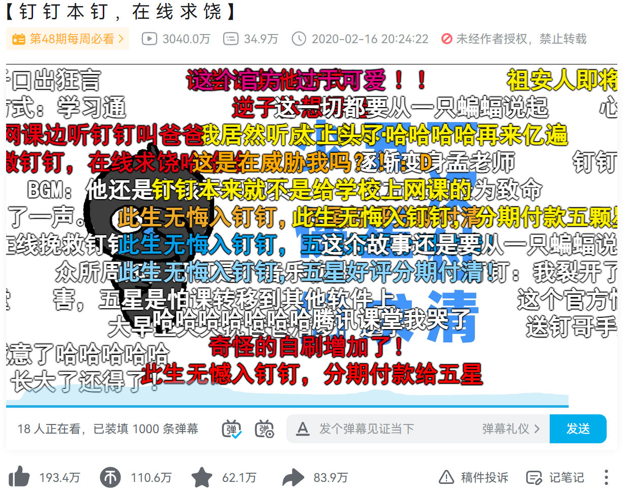Click the 稿件投诉 warning icon
This screenshot has height=490, width=627.
446,477
